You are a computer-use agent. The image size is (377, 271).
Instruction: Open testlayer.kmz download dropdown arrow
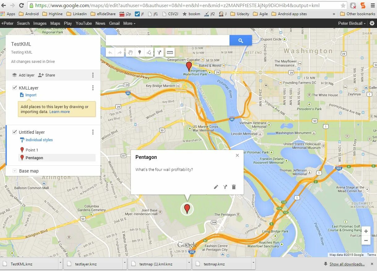click(125, 264)
